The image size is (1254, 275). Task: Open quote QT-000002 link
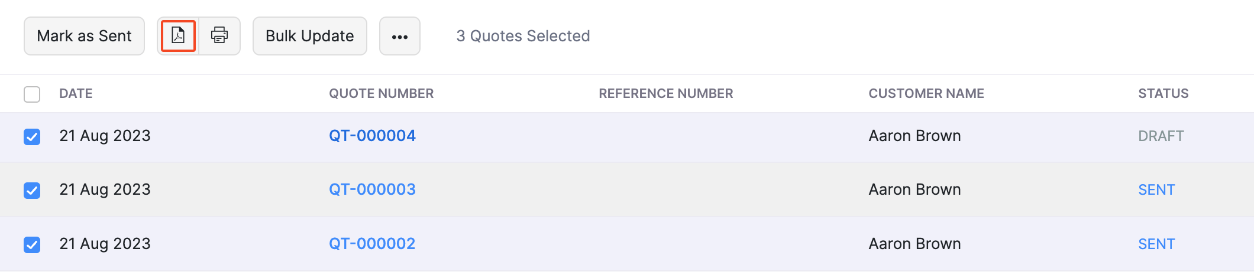tap(372, 244)
